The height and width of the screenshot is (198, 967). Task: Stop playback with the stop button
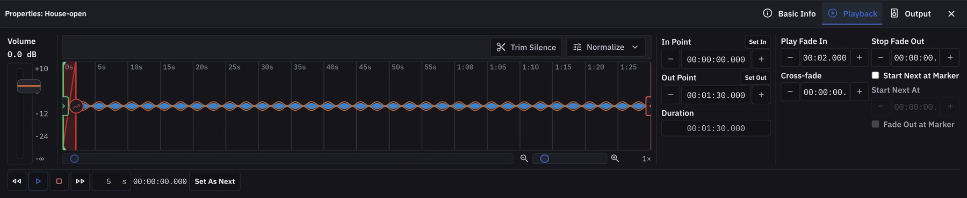click(x=59, y=181)
